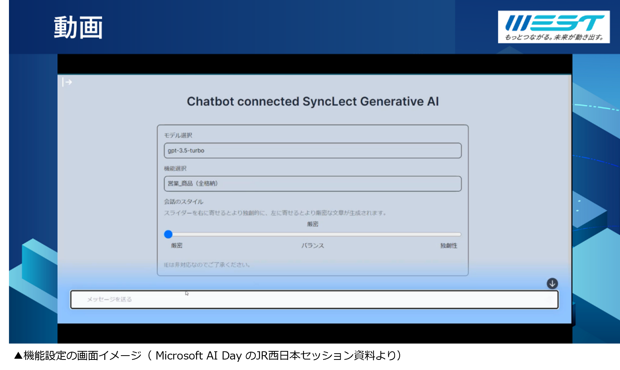Image resolution: width=620 pixels, height=370 pixels.
Task: Click the heading Chatbot connected SyncLect Generative AI
Action: tap(313, 102)
